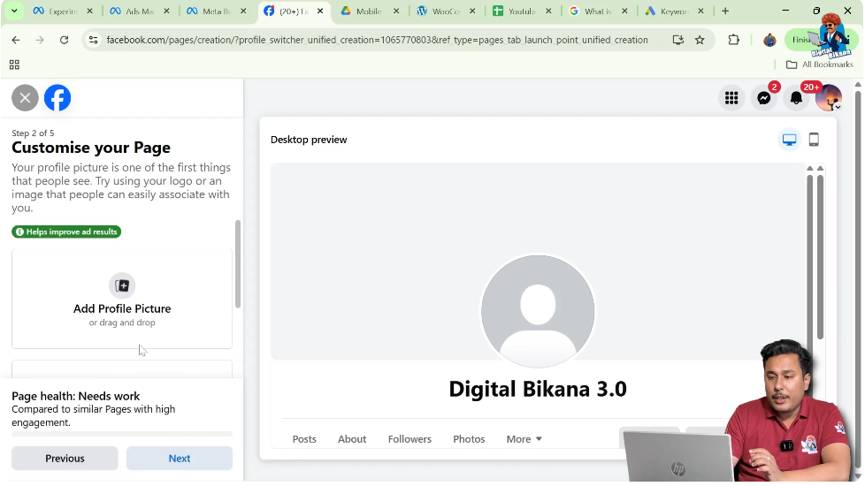Switch to desktop preview icon

(790, 140)
